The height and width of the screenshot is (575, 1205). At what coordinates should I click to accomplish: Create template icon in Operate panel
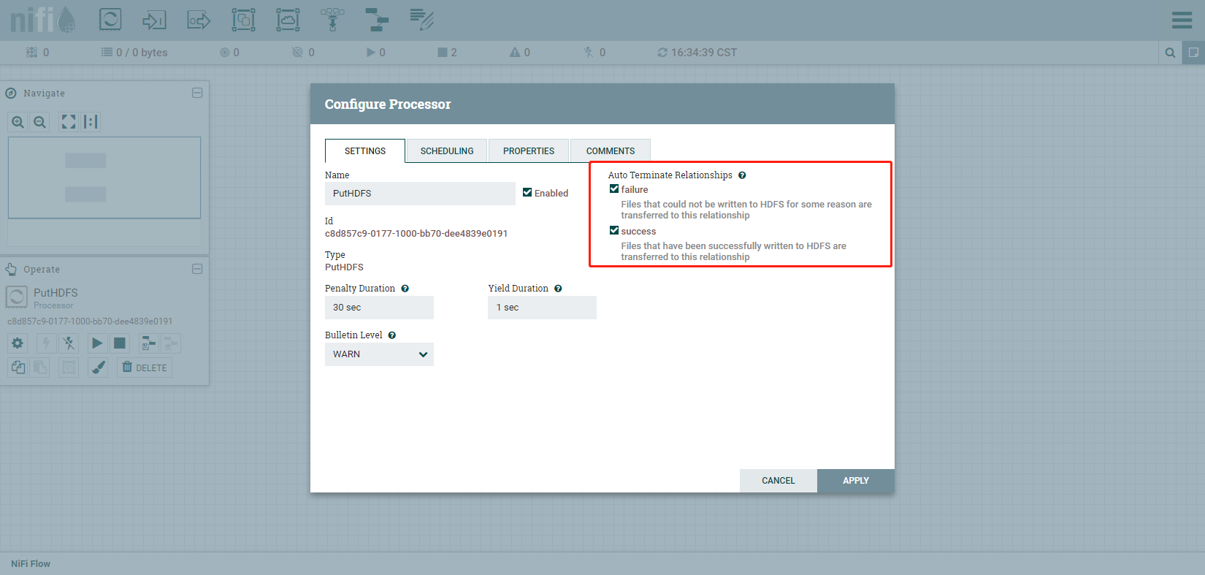(148, 343)
